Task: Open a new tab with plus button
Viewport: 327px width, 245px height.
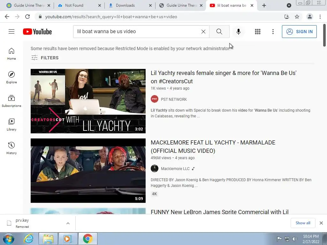Action: pos(264,5)
